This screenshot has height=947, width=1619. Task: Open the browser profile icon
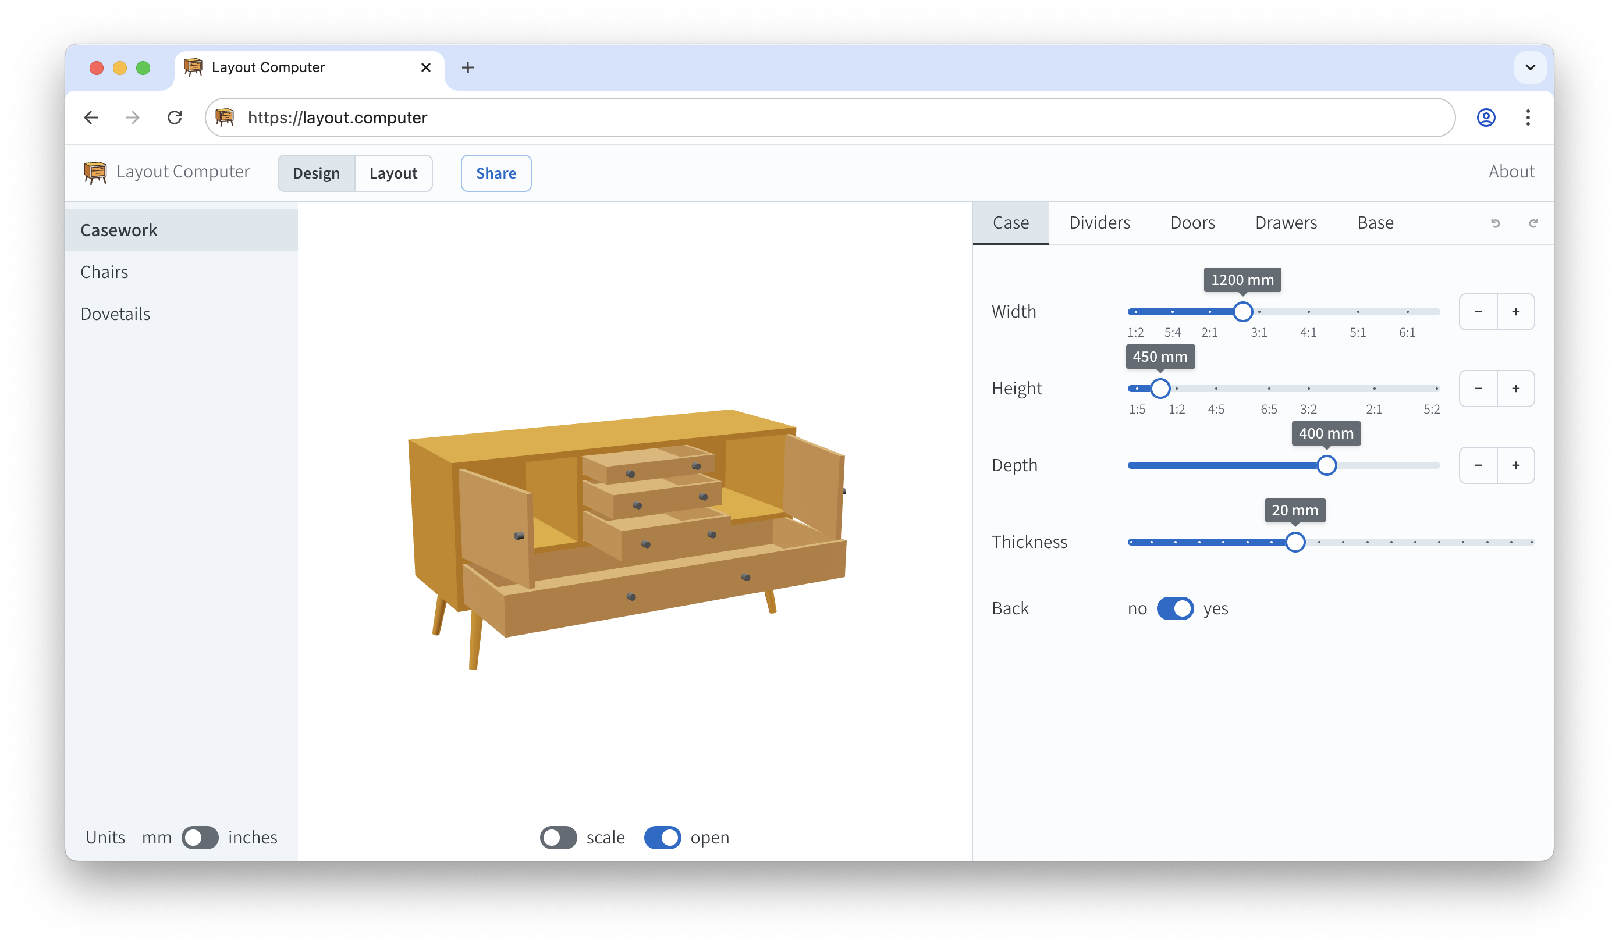(x=1485, y=118)
